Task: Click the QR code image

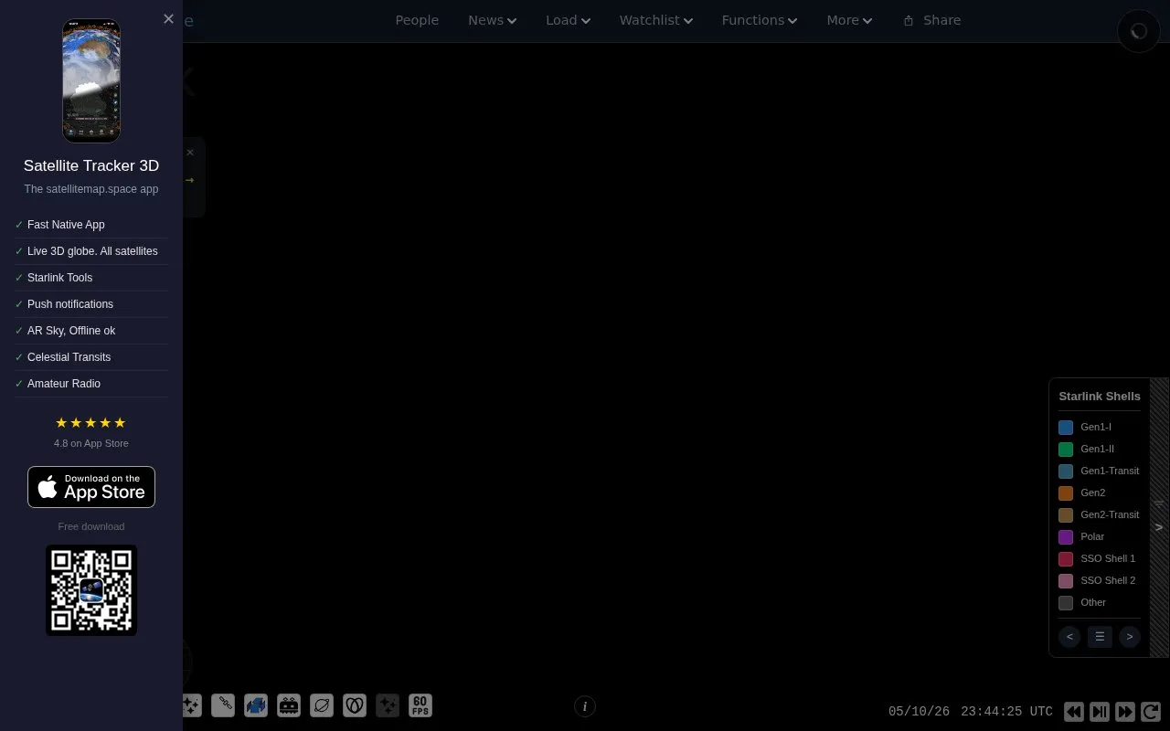Action: click(x=91, y=590)
